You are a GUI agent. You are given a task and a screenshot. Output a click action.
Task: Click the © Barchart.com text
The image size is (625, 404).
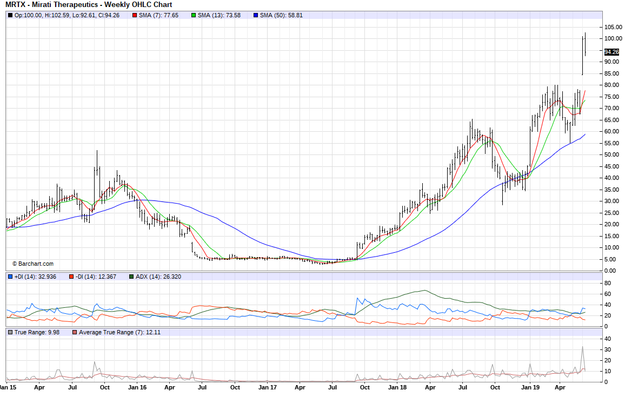[x=32, y=264]
